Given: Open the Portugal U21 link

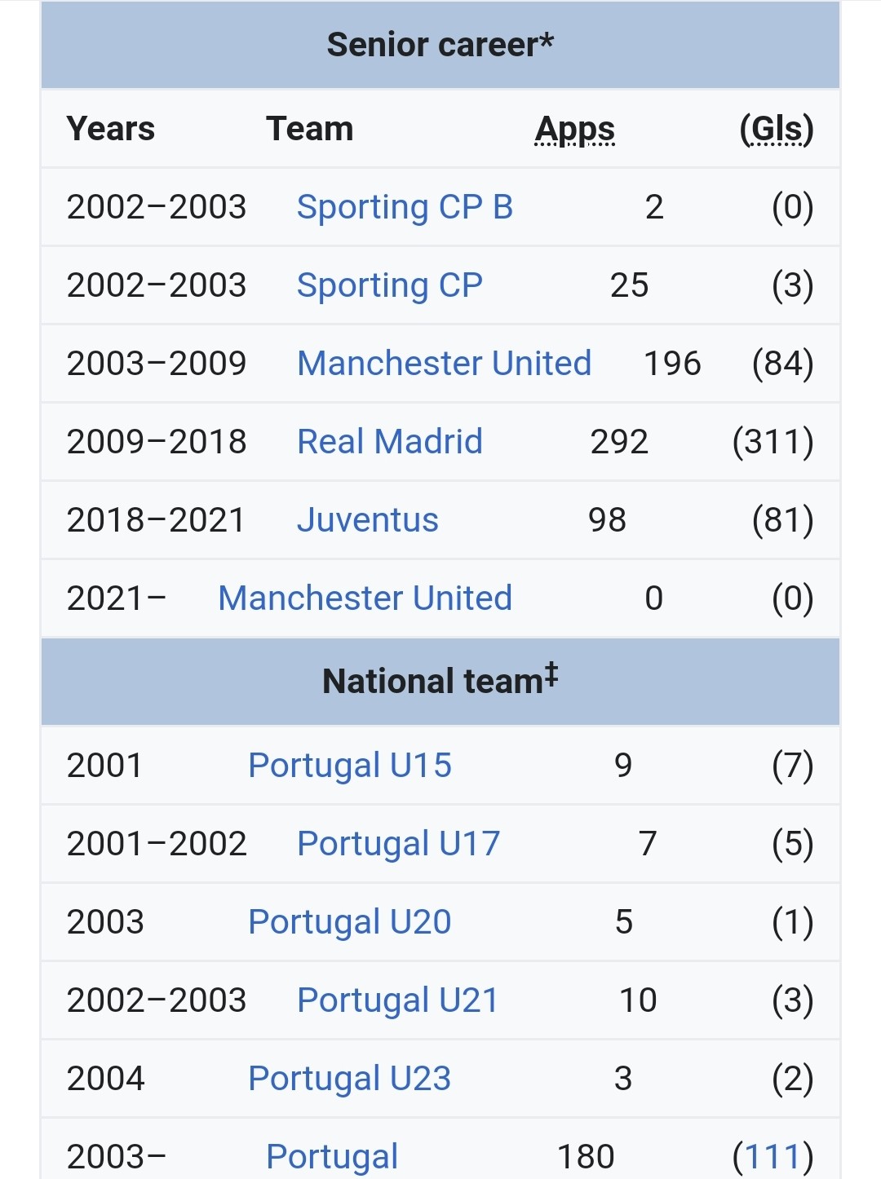Looking at the screenshot, I should [x=397, y=1000].
